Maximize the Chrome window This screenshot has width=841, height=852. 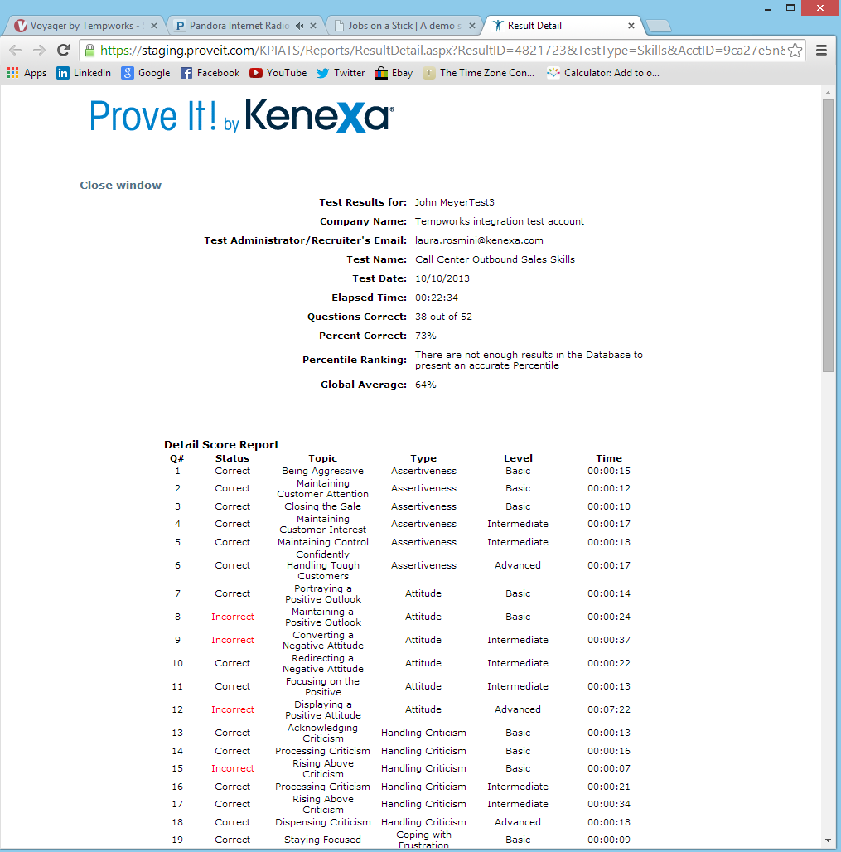pos(790,8)
